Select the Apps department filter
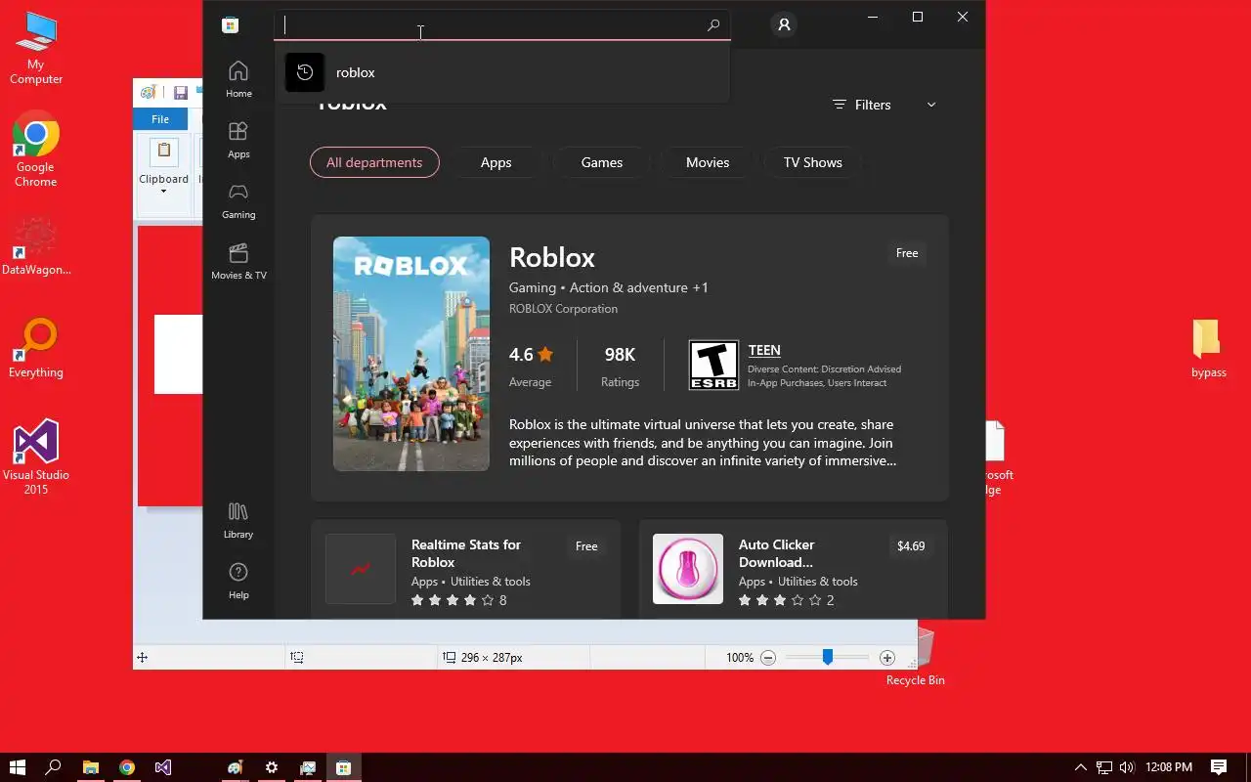Screen dimensions: 1251x782 (x=496, y=162)
